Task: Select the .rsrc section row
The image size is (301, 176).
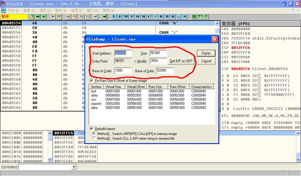Action: coord(152,99)
